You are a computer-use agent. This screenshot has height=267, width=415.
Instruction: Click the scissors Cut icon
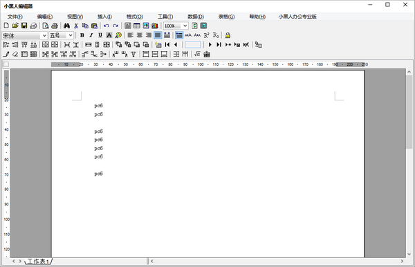coord(76,26)
